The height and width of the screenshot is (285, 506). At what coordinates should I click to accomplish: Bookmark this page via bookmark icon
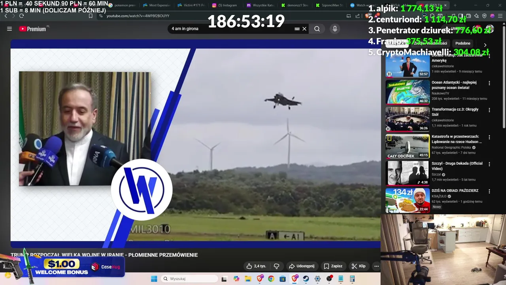coord(91,16)
